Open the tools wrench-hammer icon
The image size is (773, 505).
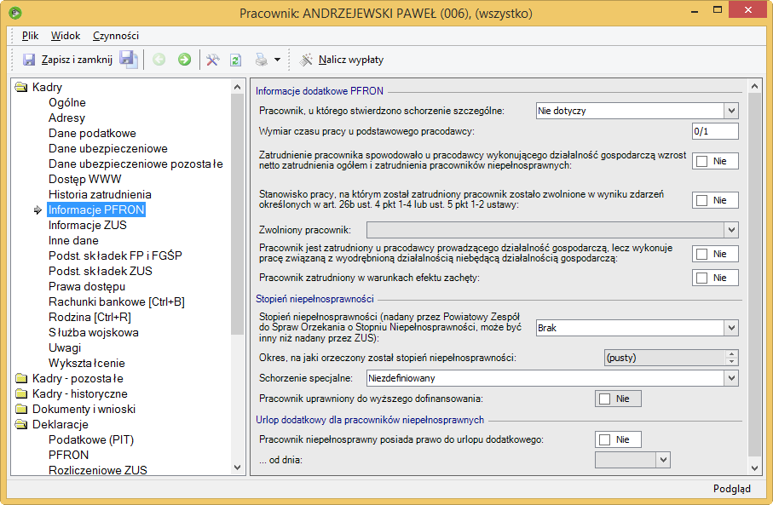tap(212, 60)
